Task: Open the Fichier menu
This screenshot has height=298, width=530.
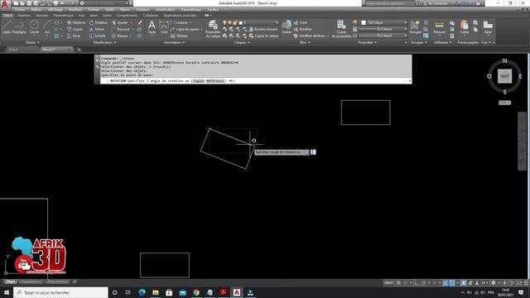Action: pos(20,9)
